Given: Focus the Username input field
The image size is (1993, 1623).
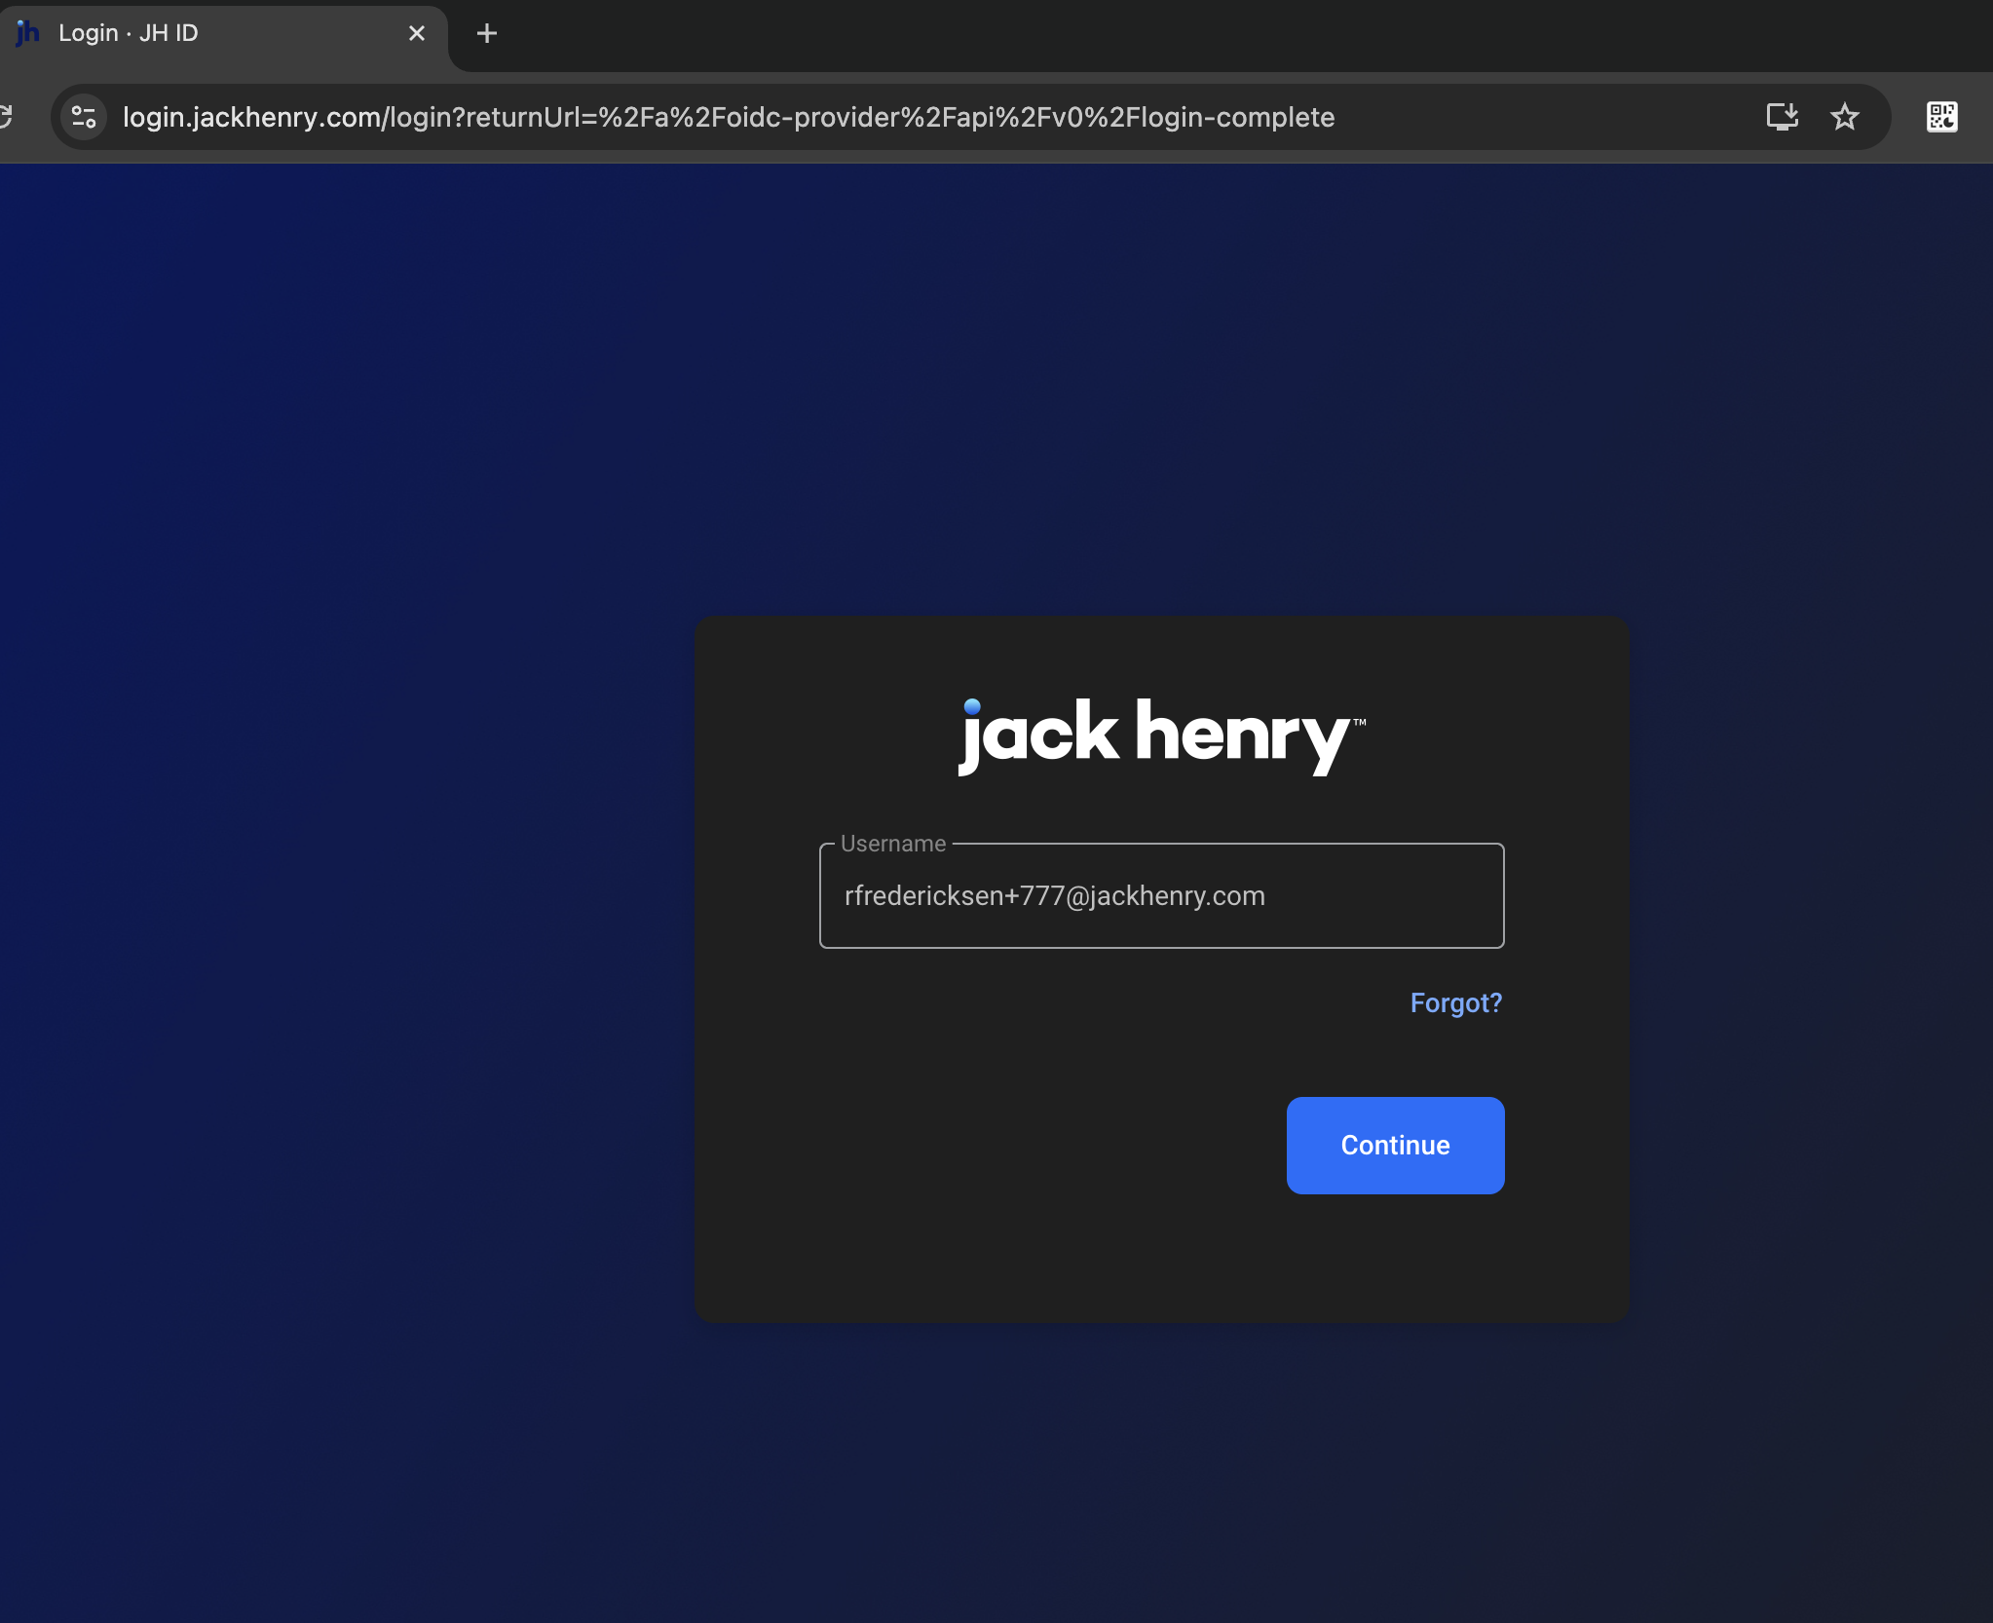Looking at the screenshot, I should point(1161,895).
